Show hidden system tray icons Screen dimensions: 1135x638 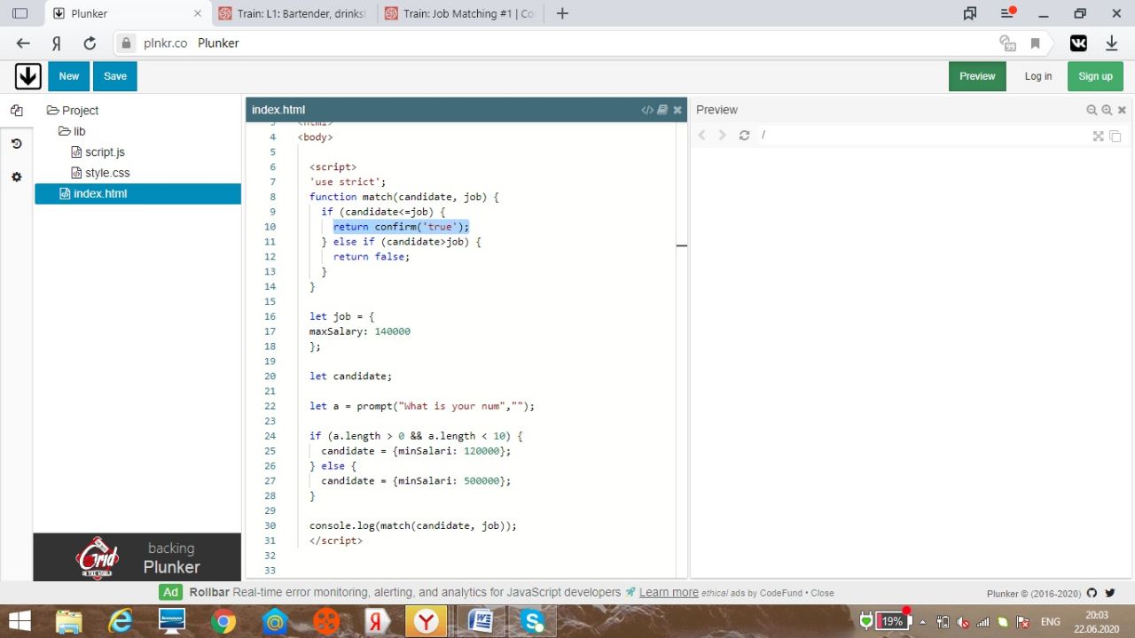pyautogui.click(x=923, y=622)
